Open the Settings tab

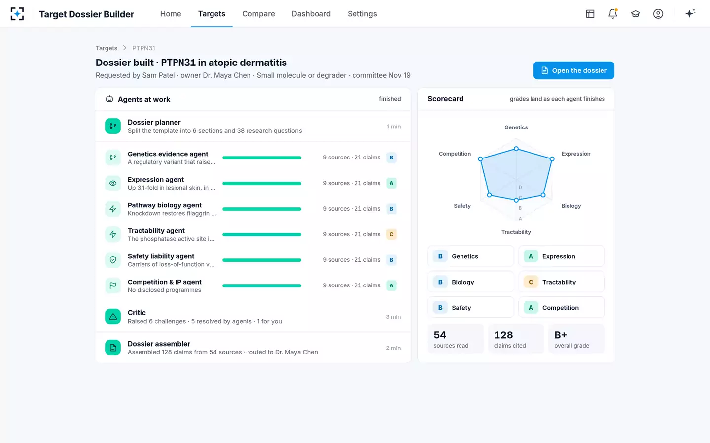click(x=362, y=14)
